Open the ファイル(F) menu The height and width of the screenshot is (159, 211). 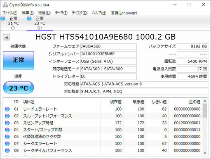click(10, 13)
